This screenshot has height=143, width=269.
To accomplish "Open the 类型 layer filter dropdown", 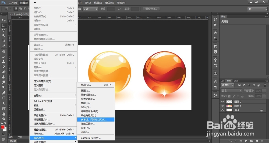I will tap(228, 85).
